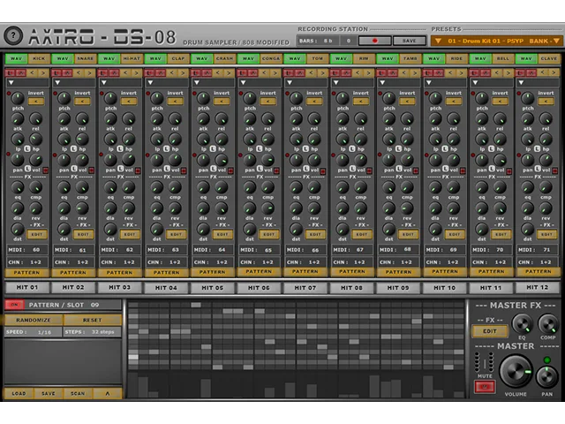
Task: Click the invert arrow button on RIDE channel
Action: pos(454,102)
